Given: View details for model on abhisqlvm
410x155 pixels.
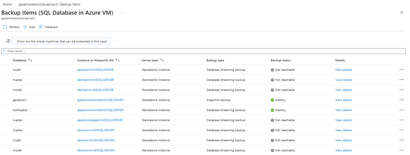Looking at the screenshot, I should click(x=343, y=90).
